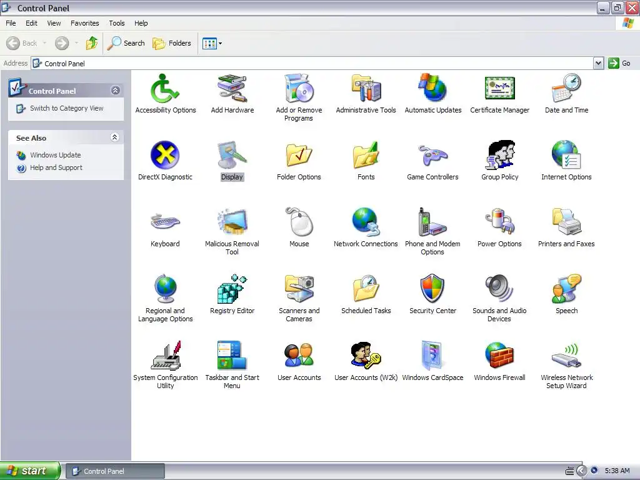Open the Add Hardware applet
640x480 pixels.
[x=232, y=87]
